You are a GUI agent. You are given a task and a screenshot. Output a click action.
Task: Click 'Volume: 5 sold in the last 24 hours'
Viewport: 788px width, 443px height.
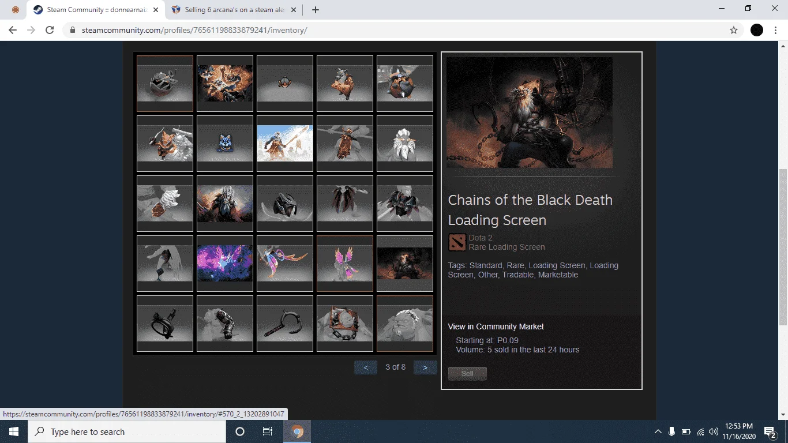click(517, 350)
